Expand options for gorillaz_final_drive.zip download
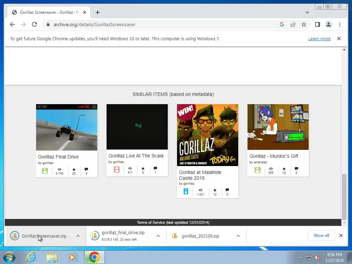Screen dimensions: 352x264 click(x=158, y=236)
